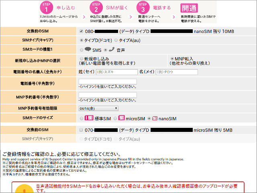Screen dimensions: 257x193
Task: Click the arrow chevron after step 1
Action: coord(84,17)
